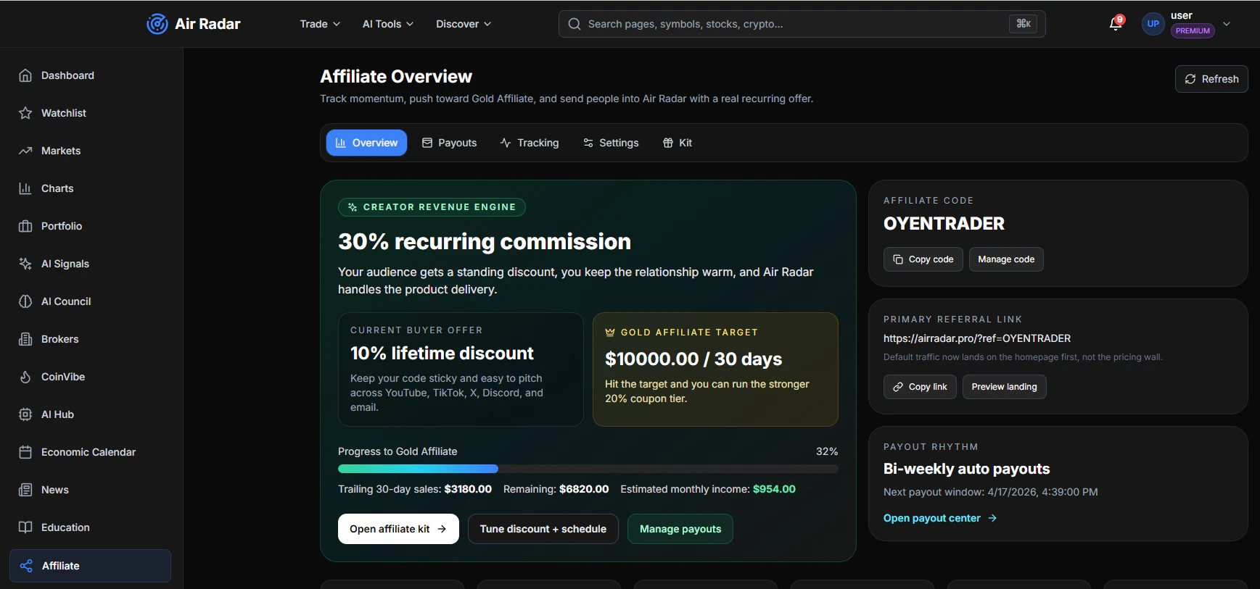Click the arrow after Open payout center
Image resolution: width=1260 pixels, height=589 pixels.
point(992,518)
